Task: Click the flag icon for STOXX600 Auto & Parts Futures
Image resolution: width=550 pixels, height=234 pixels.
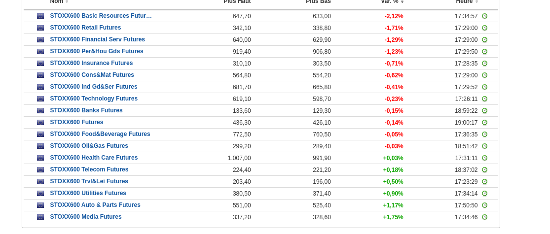Action: click(40, 205)
